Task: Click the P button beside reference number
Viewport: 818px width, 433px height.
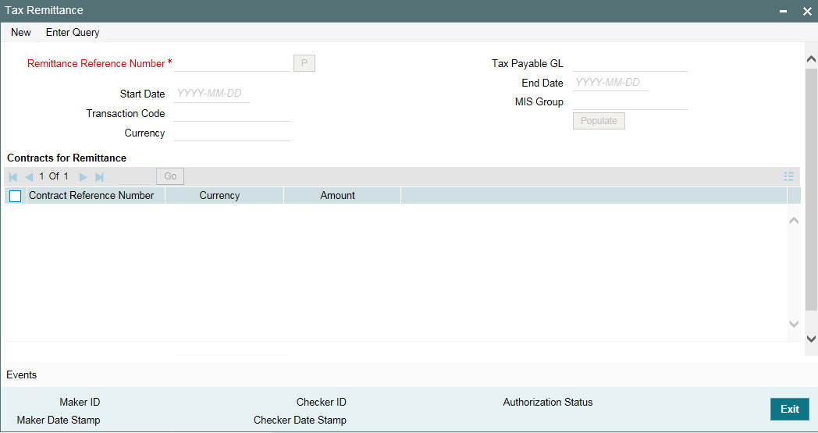Action: click(304, 63)
